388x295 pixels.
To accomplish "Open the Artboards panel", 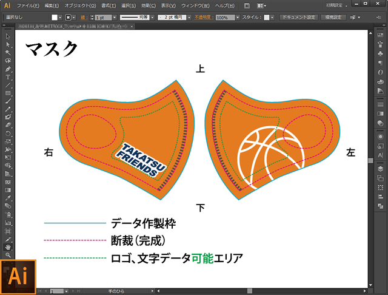I will [x=380, y=178].
